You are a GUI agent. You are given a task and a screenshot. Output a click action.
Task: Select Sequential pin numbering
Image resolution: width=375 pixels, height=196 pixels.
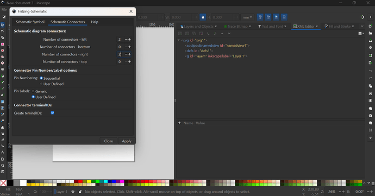pos(41,78)
